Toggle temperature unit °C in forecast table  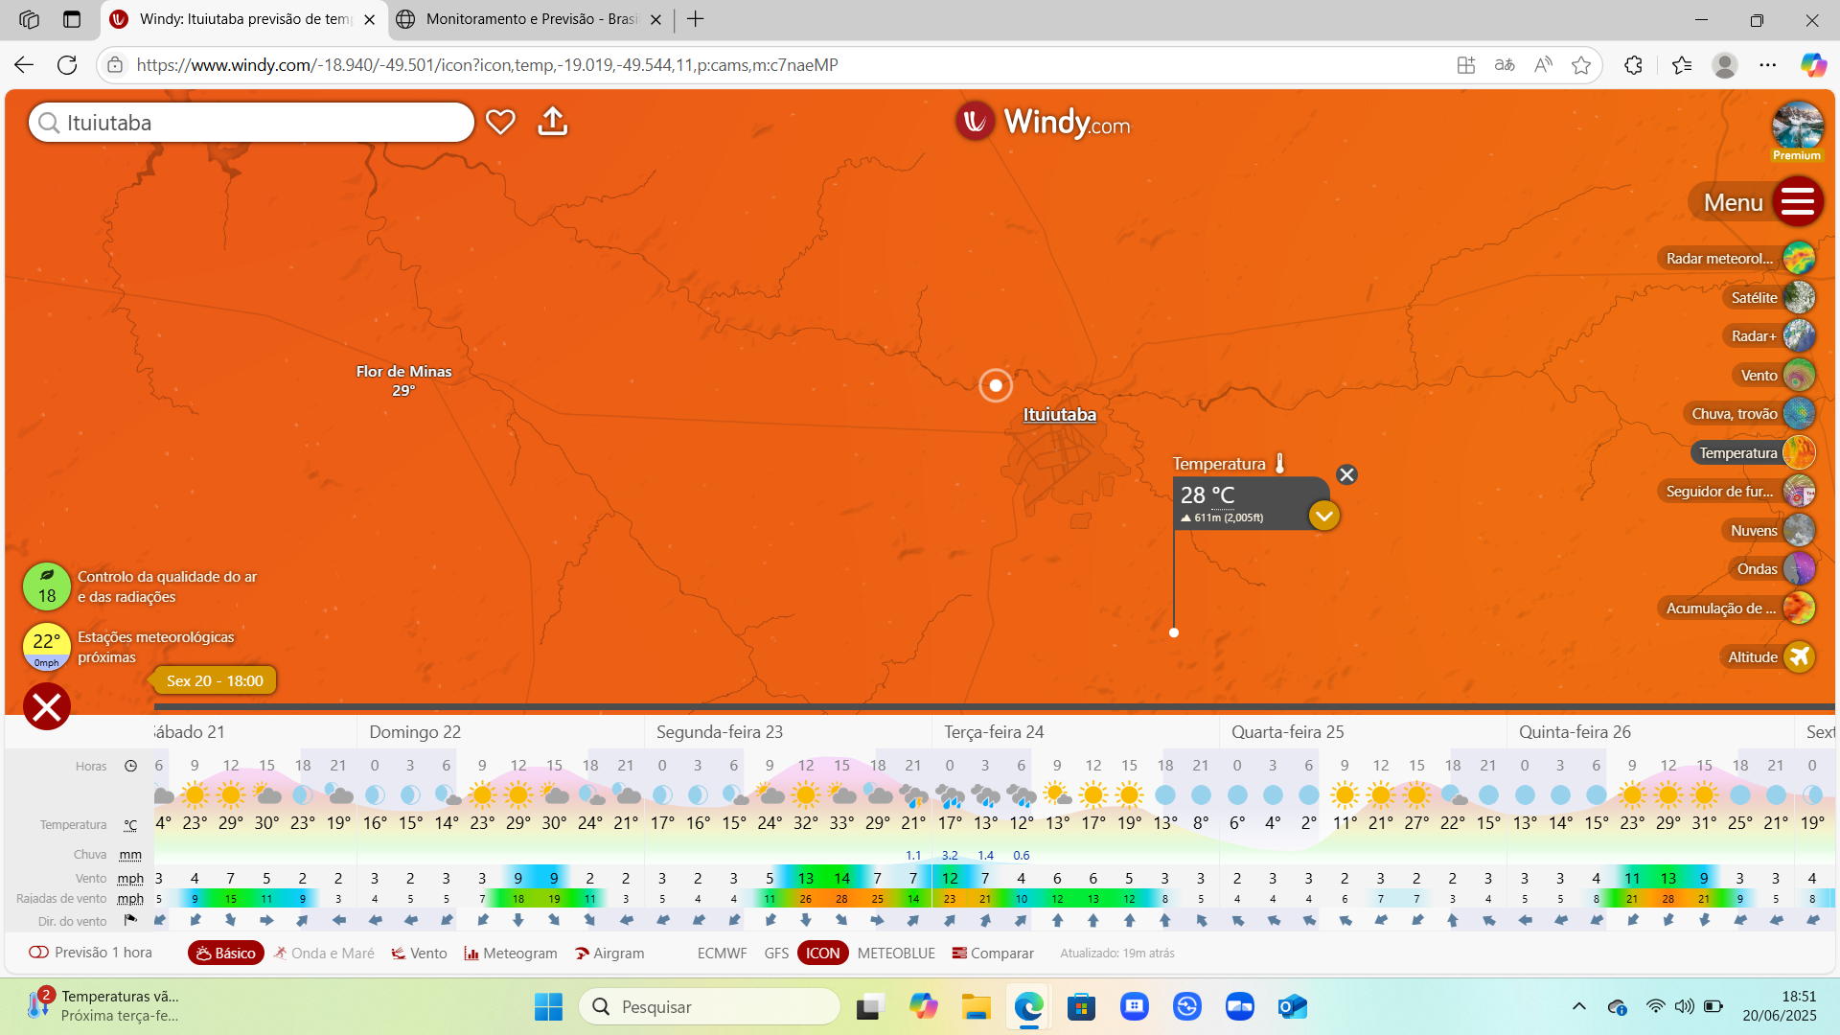coord(130,825)
